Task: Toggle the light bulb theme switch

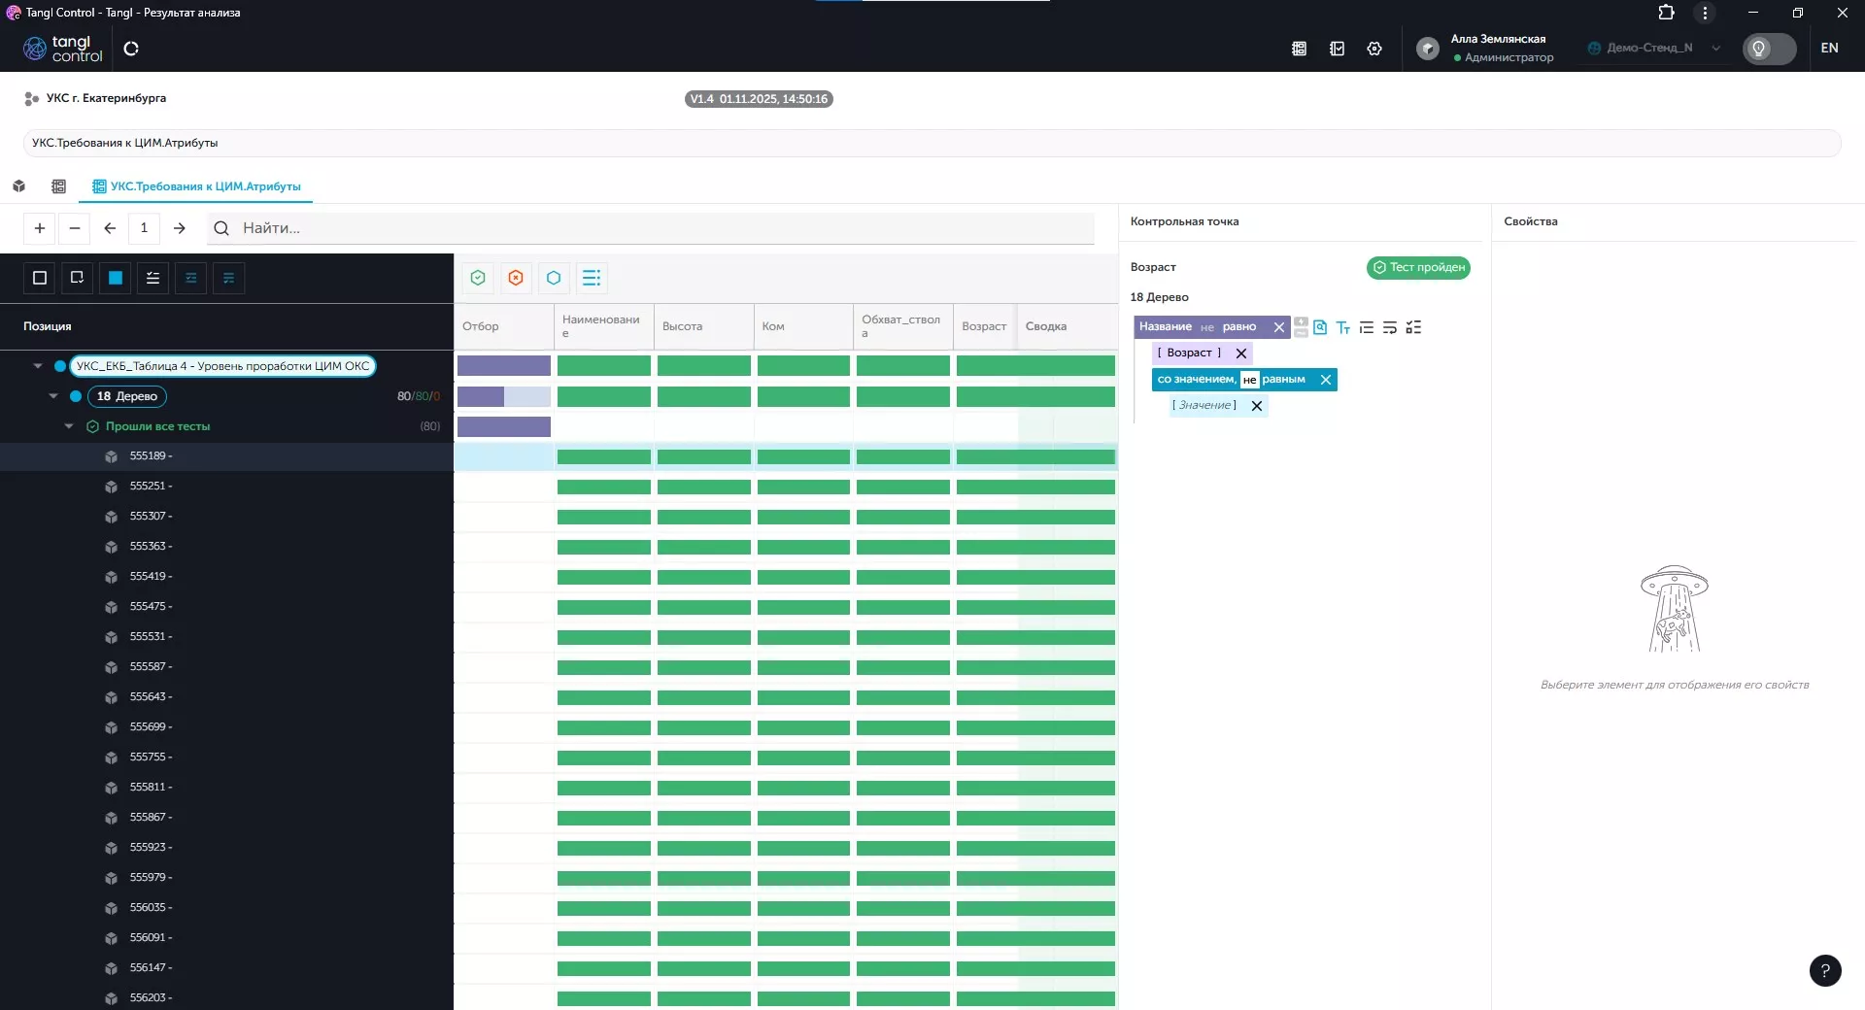Action: point(1768,49)
